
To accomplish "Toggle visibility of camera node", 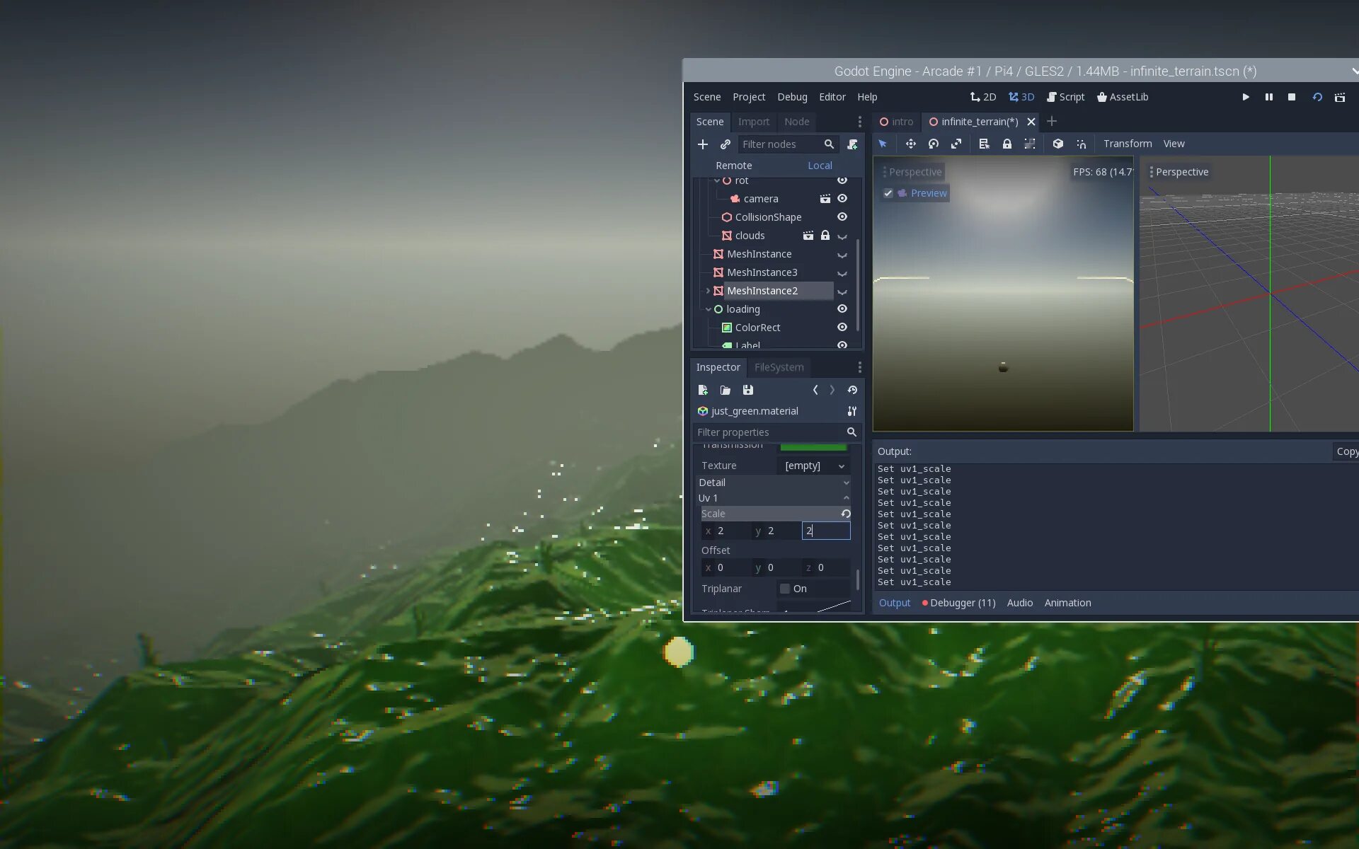I will 842,199.
